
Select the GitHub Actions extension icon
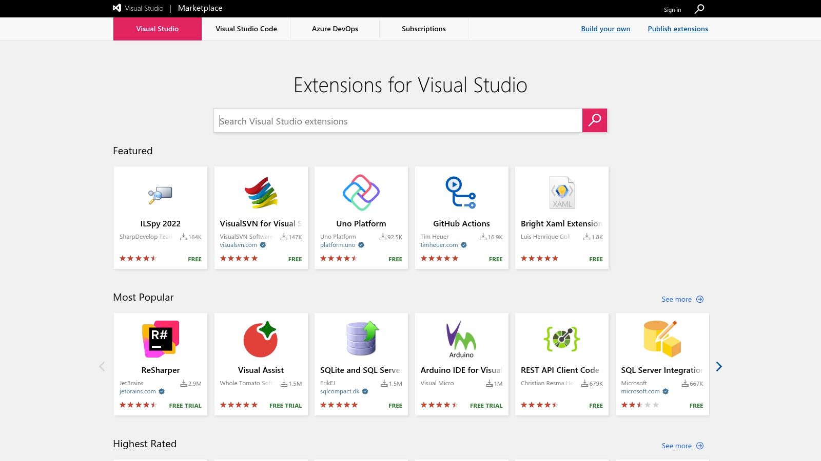[x=461, y=193]
